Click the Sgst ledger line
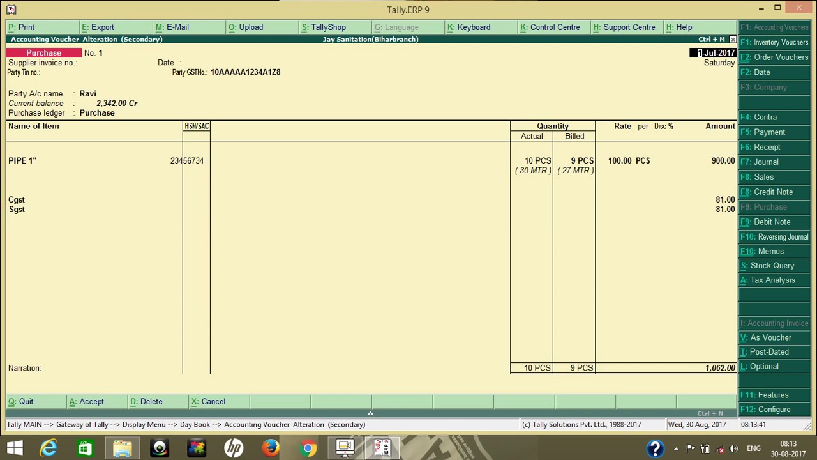The height and width of the screenshot is (460, 817). coord(17,210)
